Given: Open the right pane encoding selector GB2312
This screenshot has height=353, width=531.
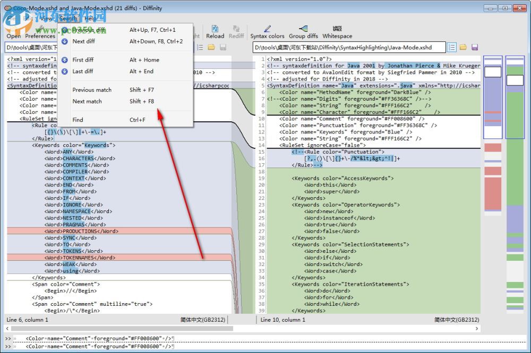Looking at the screenshot, I should 456,320.
